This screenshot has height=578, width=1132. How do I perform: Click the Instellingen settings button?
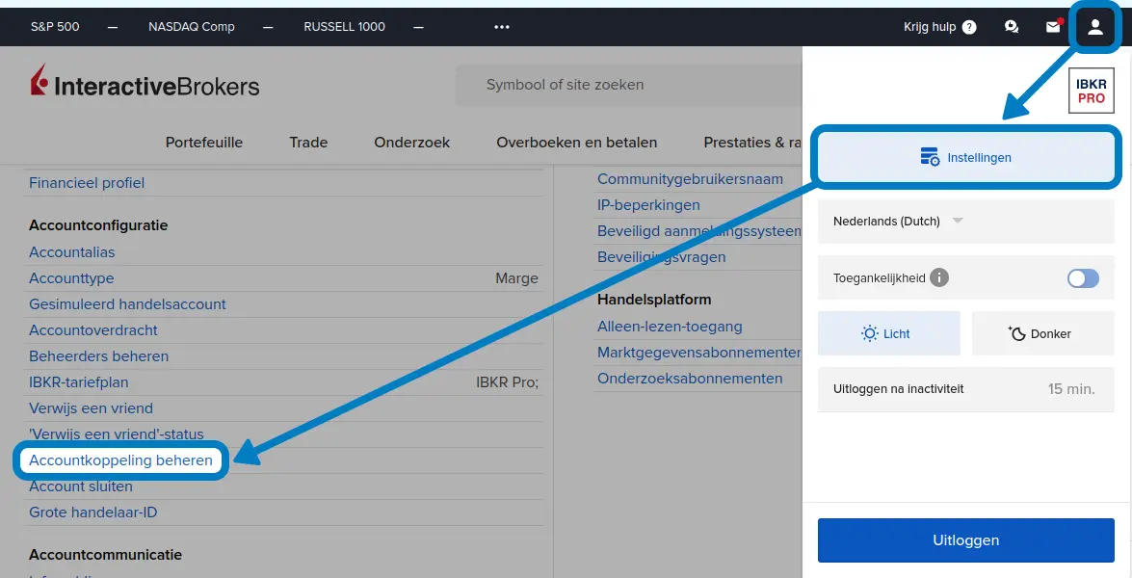pos(966,157)
